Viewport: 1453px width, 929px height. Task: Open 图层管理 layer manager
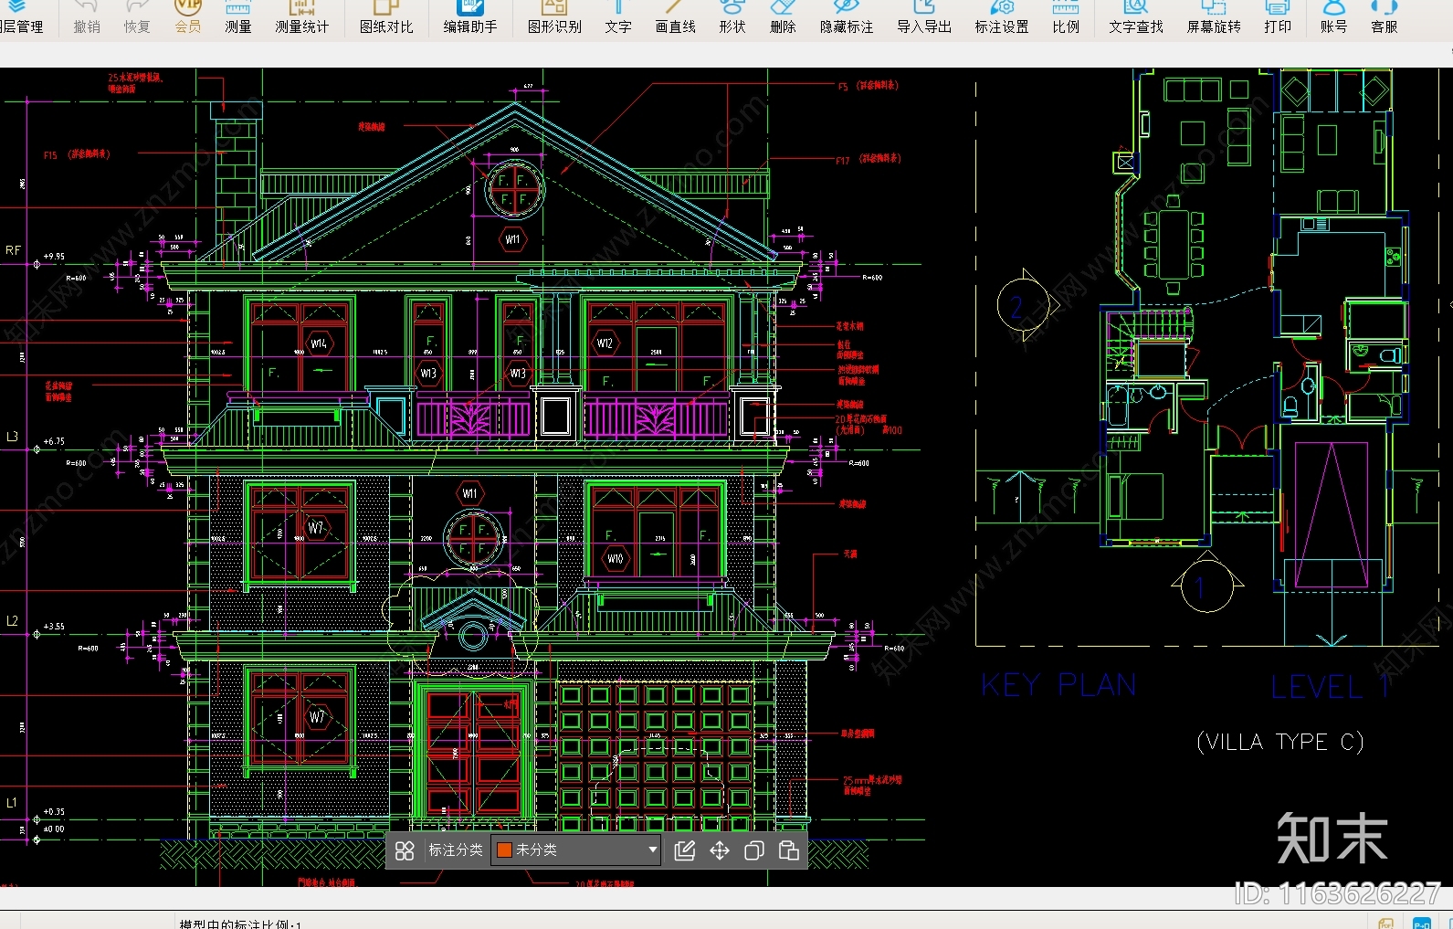tap(20, 18)
